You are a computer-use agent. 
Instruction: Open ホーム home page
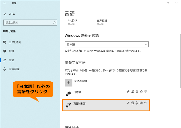[x=9, y=14]
